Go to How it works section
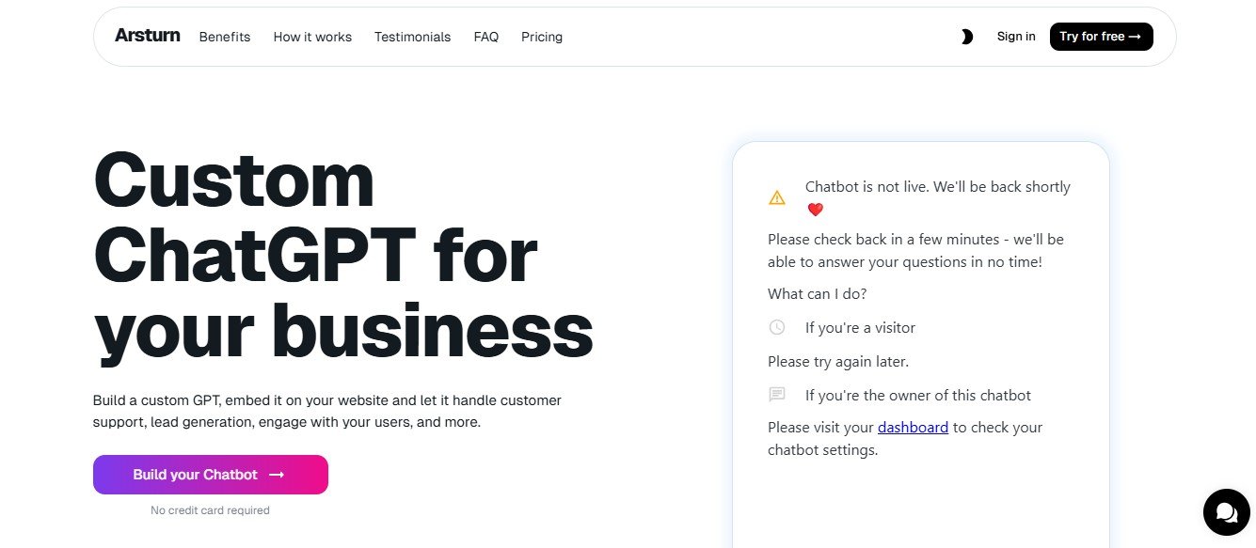This screenshot has width=1256, height=548. pos(312,37)
